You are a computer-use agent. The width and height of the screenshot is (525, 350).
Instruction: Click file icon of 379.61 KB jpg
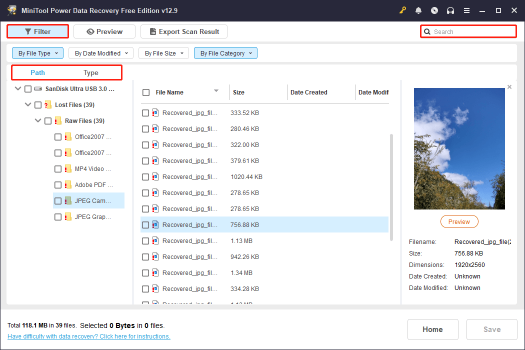click(x=155, y=161)
